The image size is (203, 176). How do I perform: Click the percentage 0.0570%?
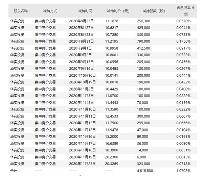coord(183,21)
